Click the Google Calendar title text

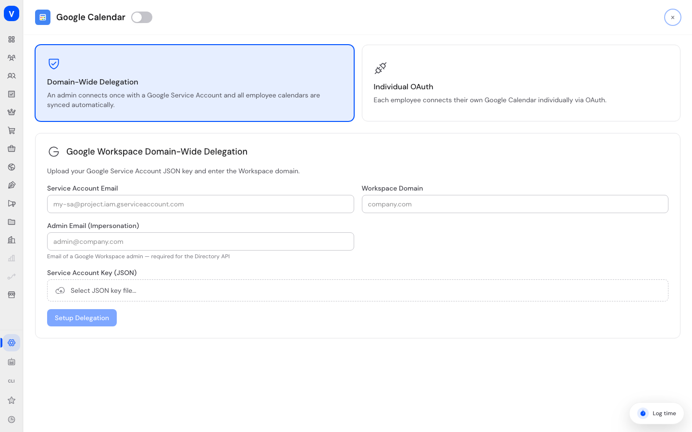point(91,17)
